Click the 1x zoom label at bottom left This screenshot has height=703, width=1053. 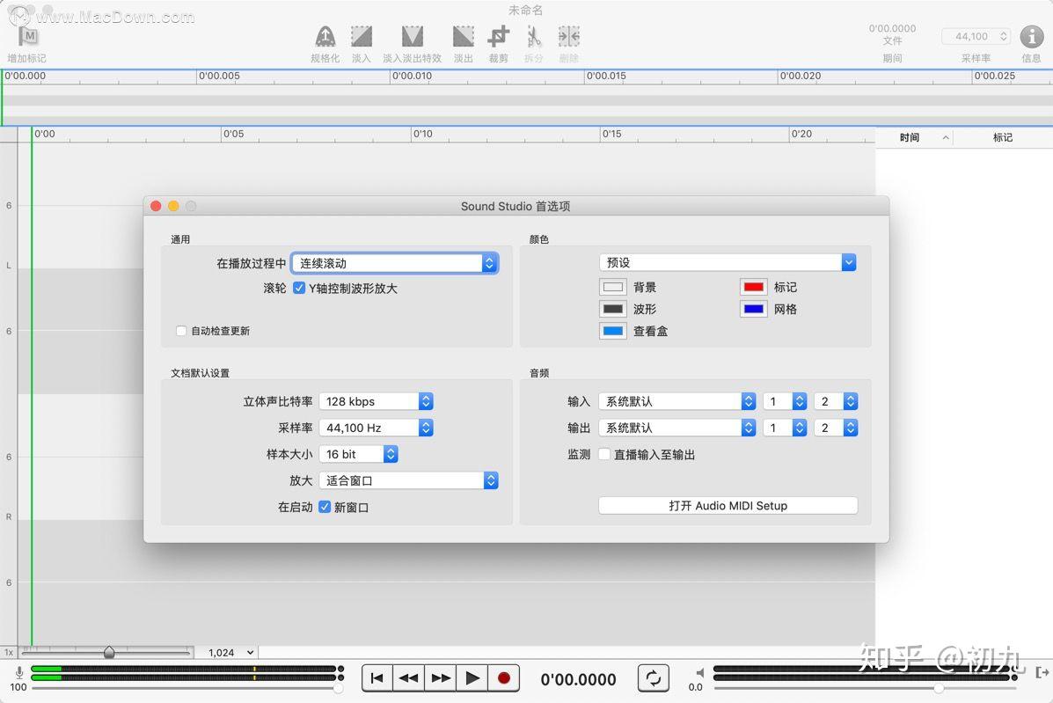point(9,653)
